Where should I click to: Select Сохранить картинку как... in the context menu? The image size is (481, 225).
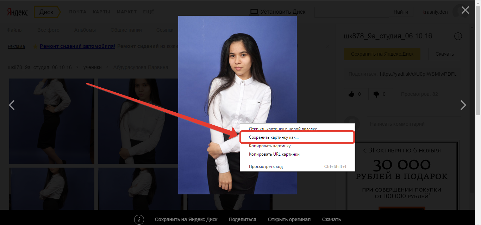point(296,137)
